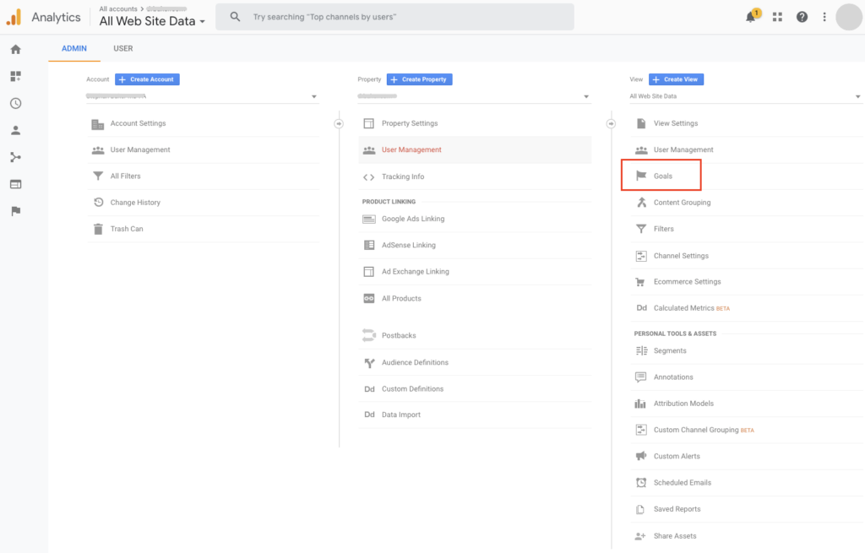The height and width of the screenshot is (553, 865).
Task: Click the Goals flag icon
Action: click(641, 176)
